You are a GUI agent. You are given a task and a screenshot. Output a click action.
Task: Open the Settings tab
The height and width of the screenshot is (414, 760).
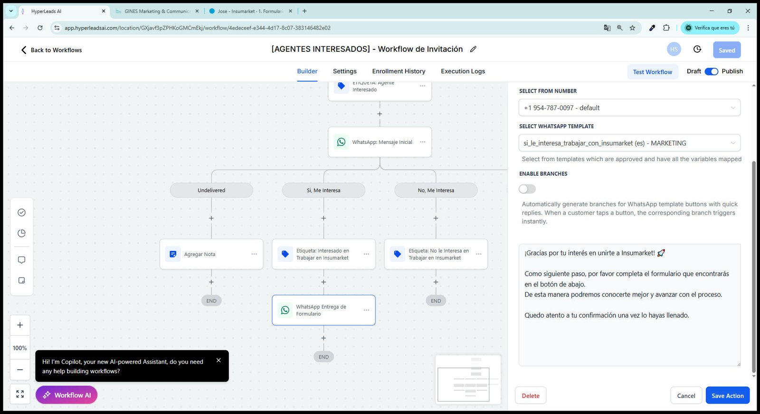[x=345, y=71]
